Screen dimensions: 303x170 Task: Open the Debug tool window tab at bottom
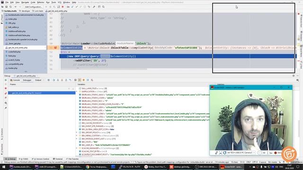tap(10, 159)
